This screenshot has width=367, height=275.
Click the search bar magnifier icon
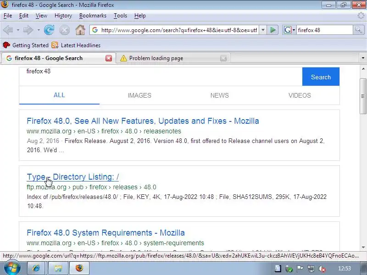(x=358, y=30)
